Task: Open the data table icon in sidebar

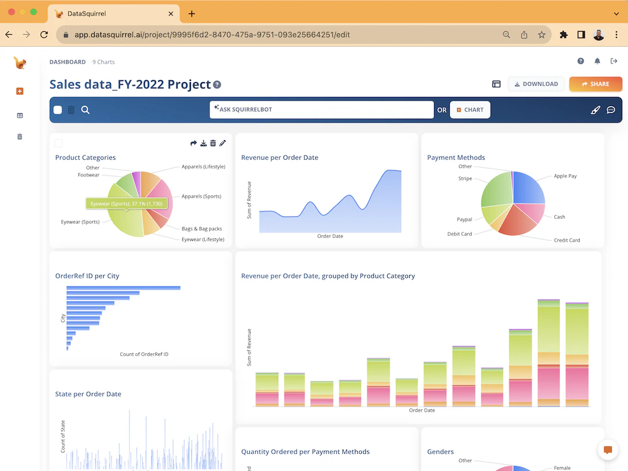Action: coord(20,116)
